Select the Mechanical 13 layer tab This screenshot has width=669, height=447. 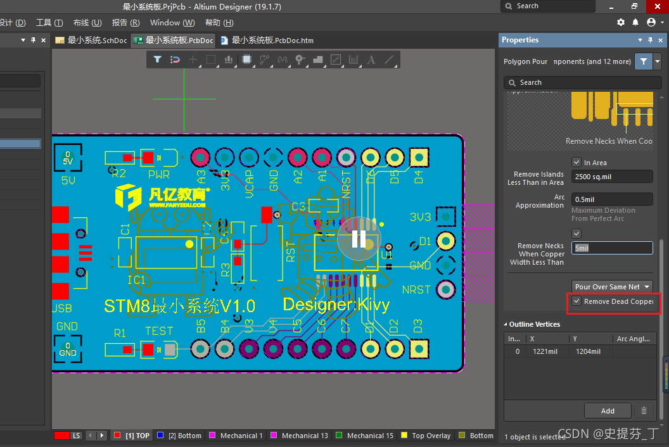point(300,436)
